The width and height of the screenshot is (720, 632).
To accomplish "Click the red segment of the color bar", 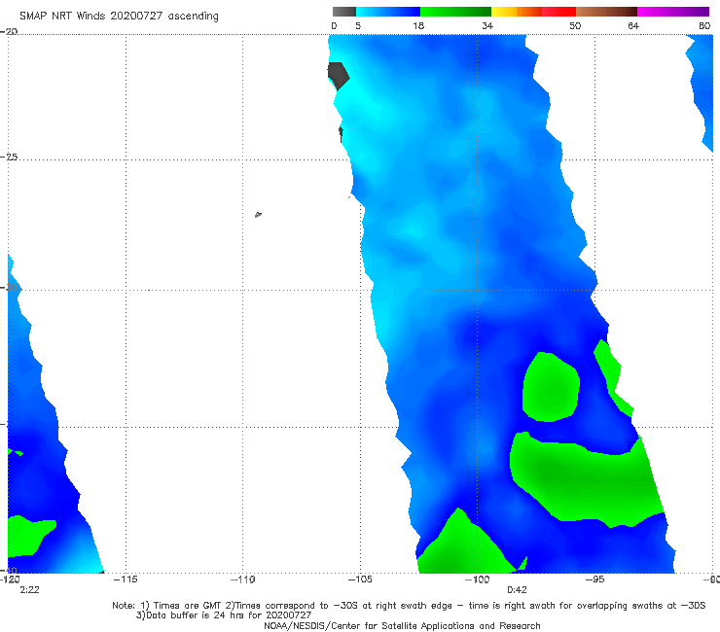I will 558,12.
